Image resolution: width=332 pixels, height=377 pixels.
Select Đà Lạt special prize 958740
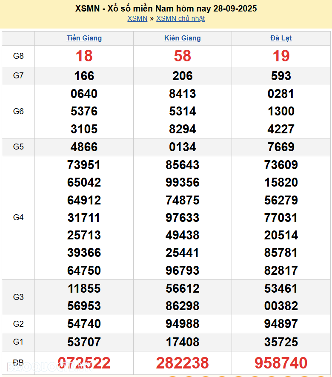(x=281, y=363)
